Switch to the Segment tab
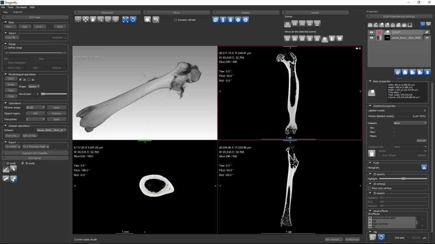Screen dimensions: 435x244 pyautogui.click(x=18, y=12)
